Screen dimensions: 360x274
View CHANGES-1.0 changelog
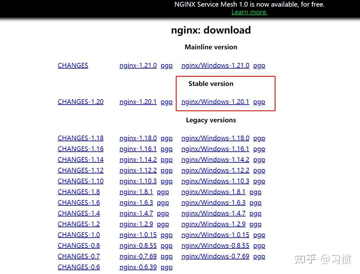[x=78, y=235]
